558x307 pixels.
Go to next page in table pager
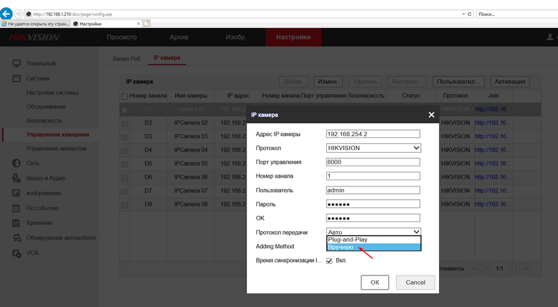[x=512, y=269]
